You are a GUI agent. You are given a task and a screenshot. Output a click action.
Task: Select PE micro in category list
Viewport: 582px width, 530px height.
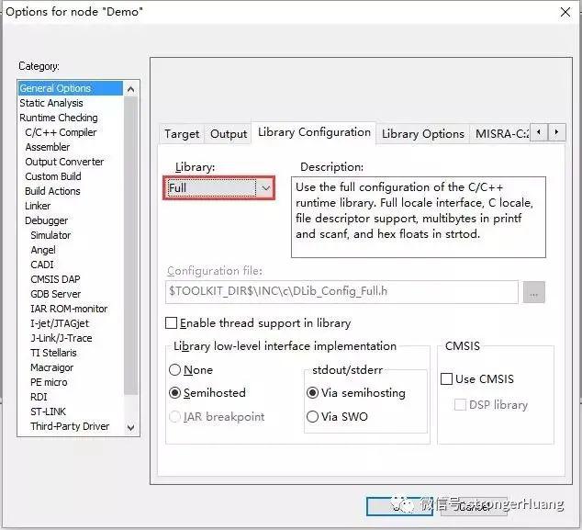(71, 382)
